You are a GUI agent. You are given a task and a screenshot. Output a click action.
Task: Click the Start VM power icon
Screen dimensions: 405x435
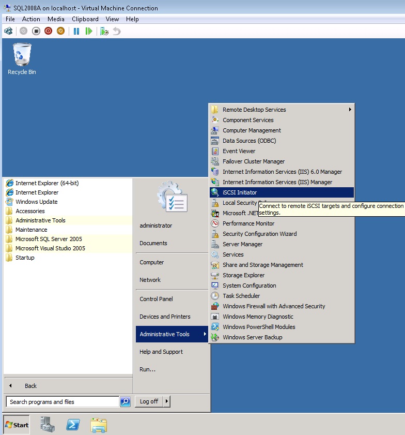pos(24,31)
